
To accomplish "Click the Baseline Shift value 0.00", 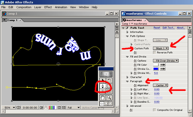I will 157,102.
